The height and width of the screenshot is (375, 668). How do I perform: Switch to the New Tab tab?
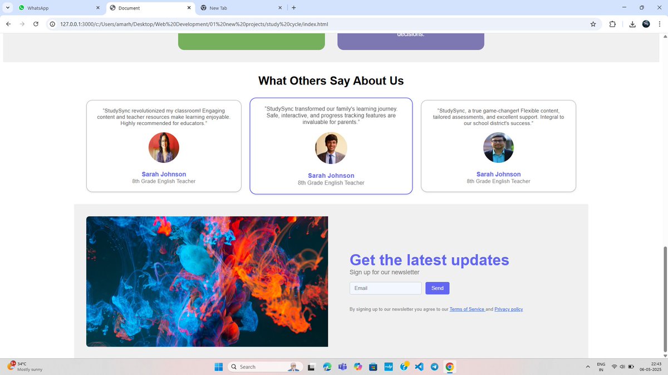coord(240,8)
